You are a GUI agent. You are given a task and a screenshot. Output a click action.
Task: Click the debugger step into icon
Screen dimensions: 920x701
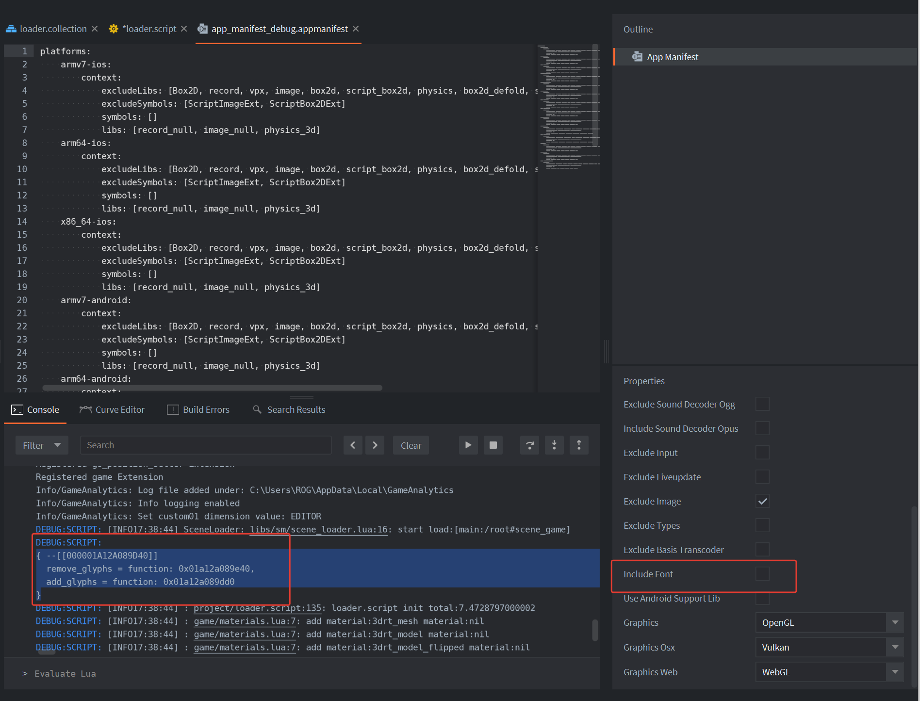coord(554,445)
